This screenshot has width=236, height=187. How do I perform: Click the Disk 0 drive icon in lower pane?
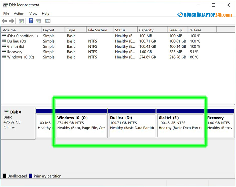coord(7,111)
